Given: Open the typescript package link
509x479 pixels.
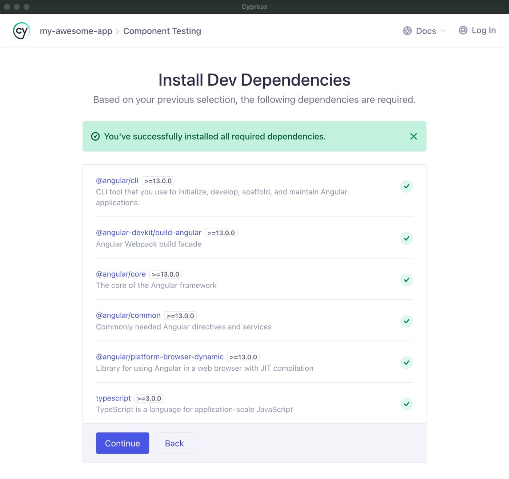Looking at the screenshot, I should click(x=113, y=398).
